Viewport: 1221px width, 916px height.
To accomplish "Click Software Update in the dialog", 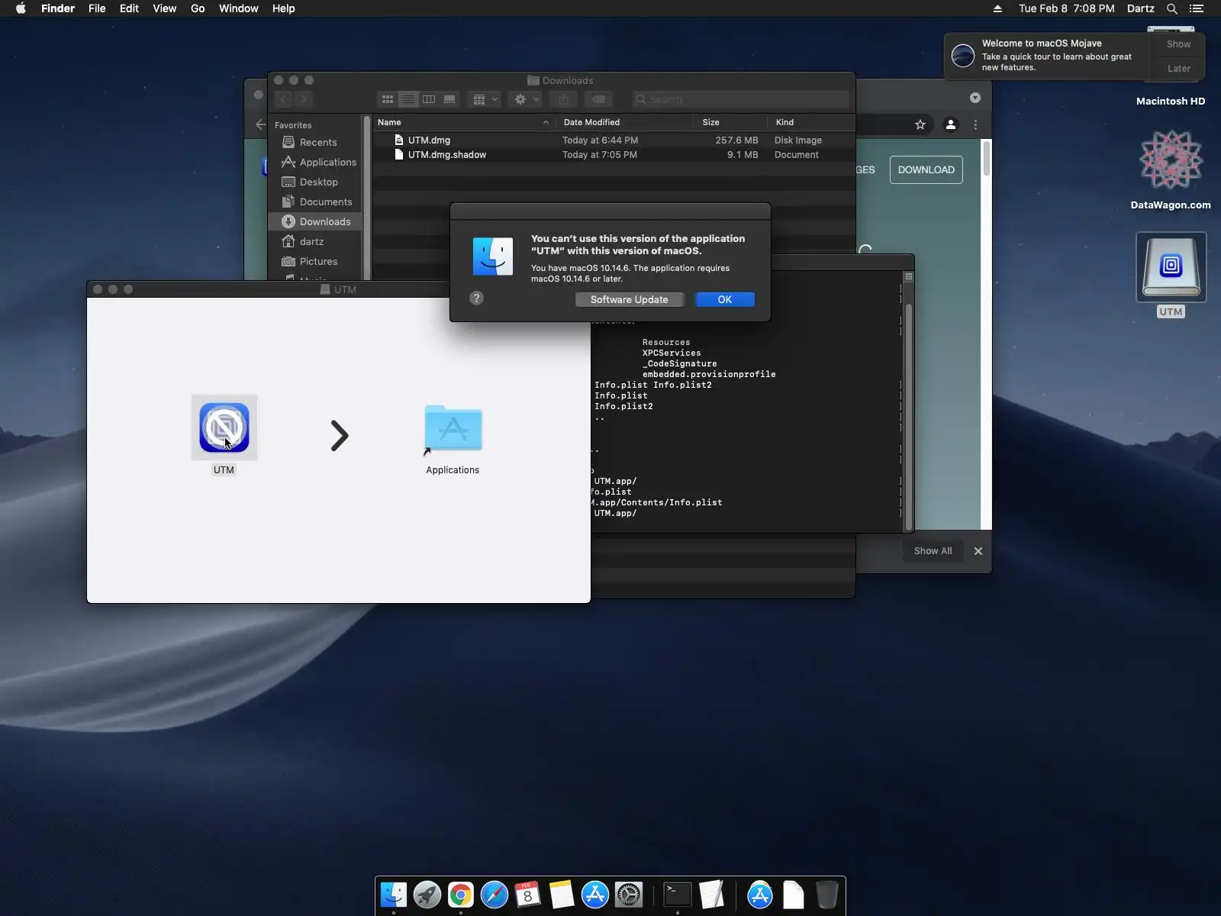I will pos(630,299).
